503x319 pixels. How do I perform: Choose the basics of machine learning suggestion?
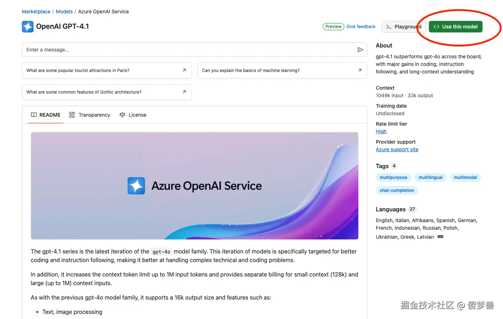[x=282, y=70]
